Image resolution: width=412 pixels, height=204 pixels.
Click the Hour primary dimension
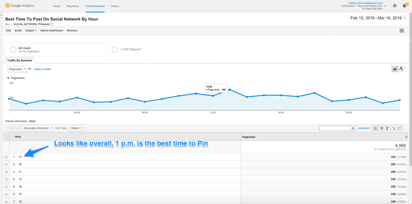tap(32, 121)
